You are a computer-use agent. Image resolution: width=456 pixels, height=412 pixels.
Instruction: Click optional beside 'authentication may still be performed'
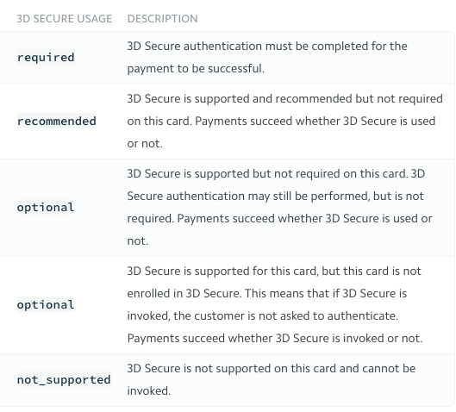coord(46,208)
